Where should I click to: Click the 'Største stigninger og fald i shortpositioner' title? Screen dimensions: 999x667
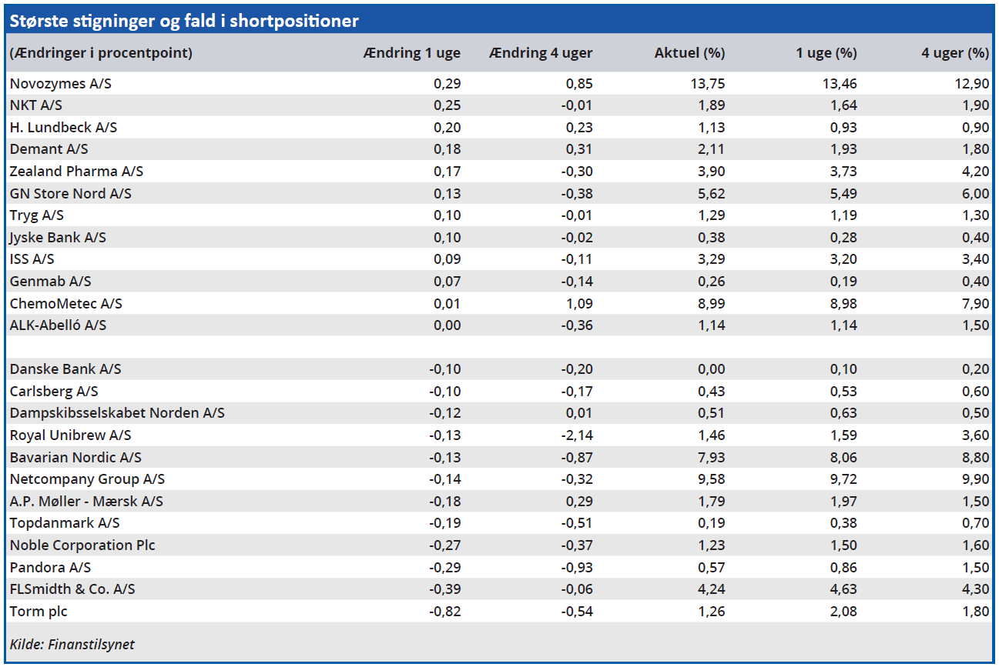[184, 21]
